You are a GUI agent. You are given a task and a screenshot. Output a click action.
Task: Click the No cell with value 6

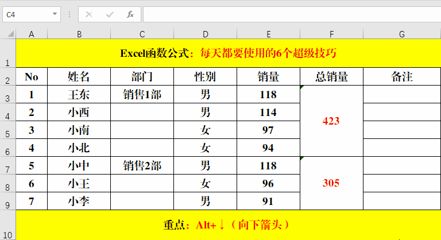click(32, 183)
